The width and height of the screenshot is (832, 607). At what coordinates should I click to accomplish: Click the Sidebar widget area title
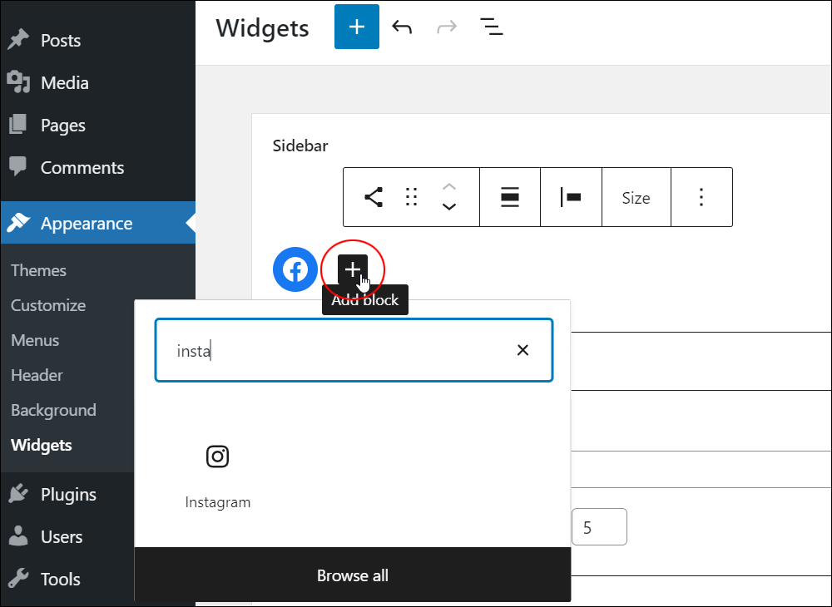click(x=300, y=146)
